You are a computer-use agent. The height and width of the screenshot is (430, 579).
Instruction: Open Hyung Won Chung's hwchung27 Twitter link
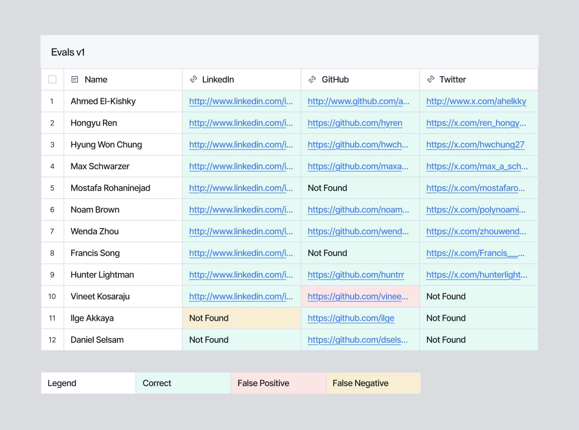pyautogui.click(x=475, y=145)
